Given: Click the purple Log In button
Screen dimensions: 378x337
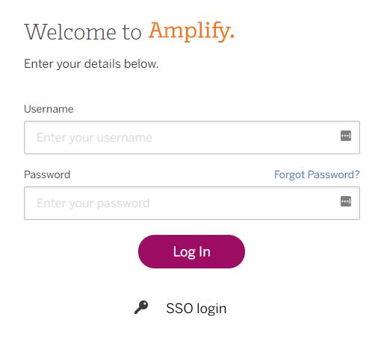Looking at the screenshot, I should point(191,251).
